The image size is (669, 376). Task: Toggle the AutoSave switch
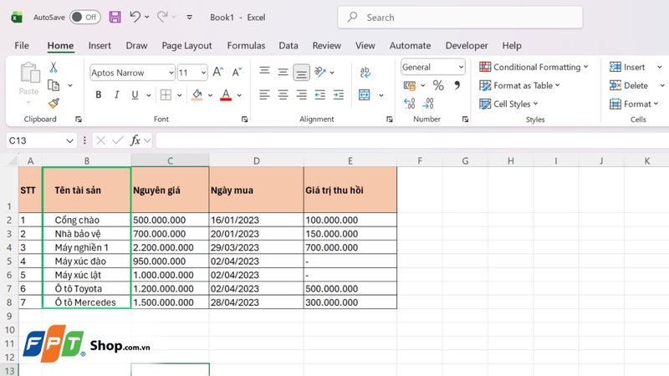click(85, 17)
